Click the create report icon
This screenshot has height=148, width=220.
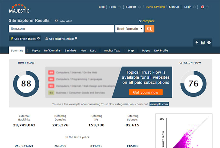(203, 43)
